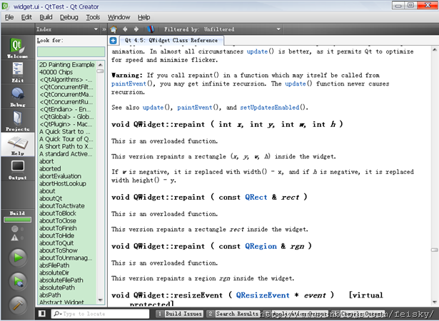Open the Tools menu

[x=93, y=17]
